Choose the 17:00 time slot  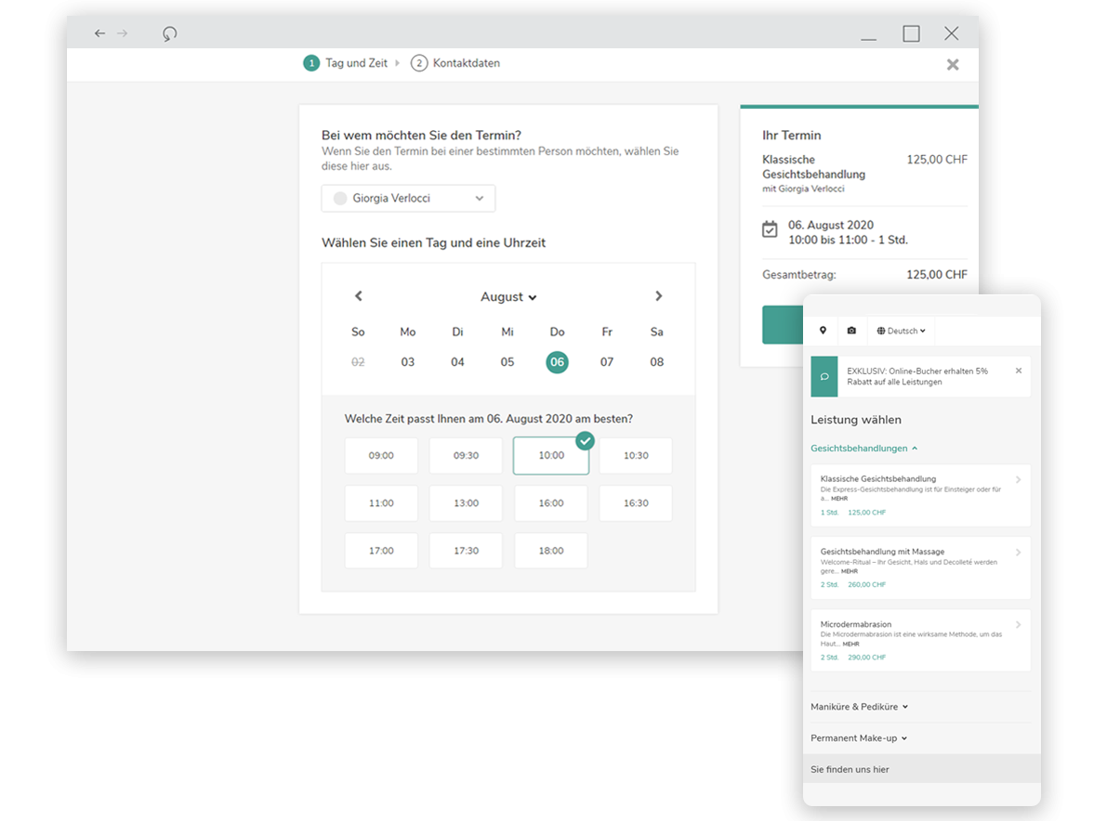click(x=381, y=550)
